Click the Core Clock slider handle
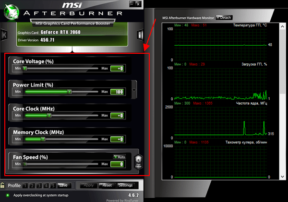The image size is (288, 202). coord(49,115)
